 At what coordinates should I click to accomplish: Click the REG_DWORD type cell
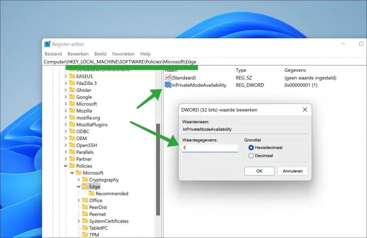[250, 85]
